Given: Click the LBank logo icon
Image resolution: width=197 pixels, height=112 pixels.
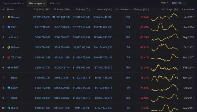Looking at the screenshot, I should (9, 88).
